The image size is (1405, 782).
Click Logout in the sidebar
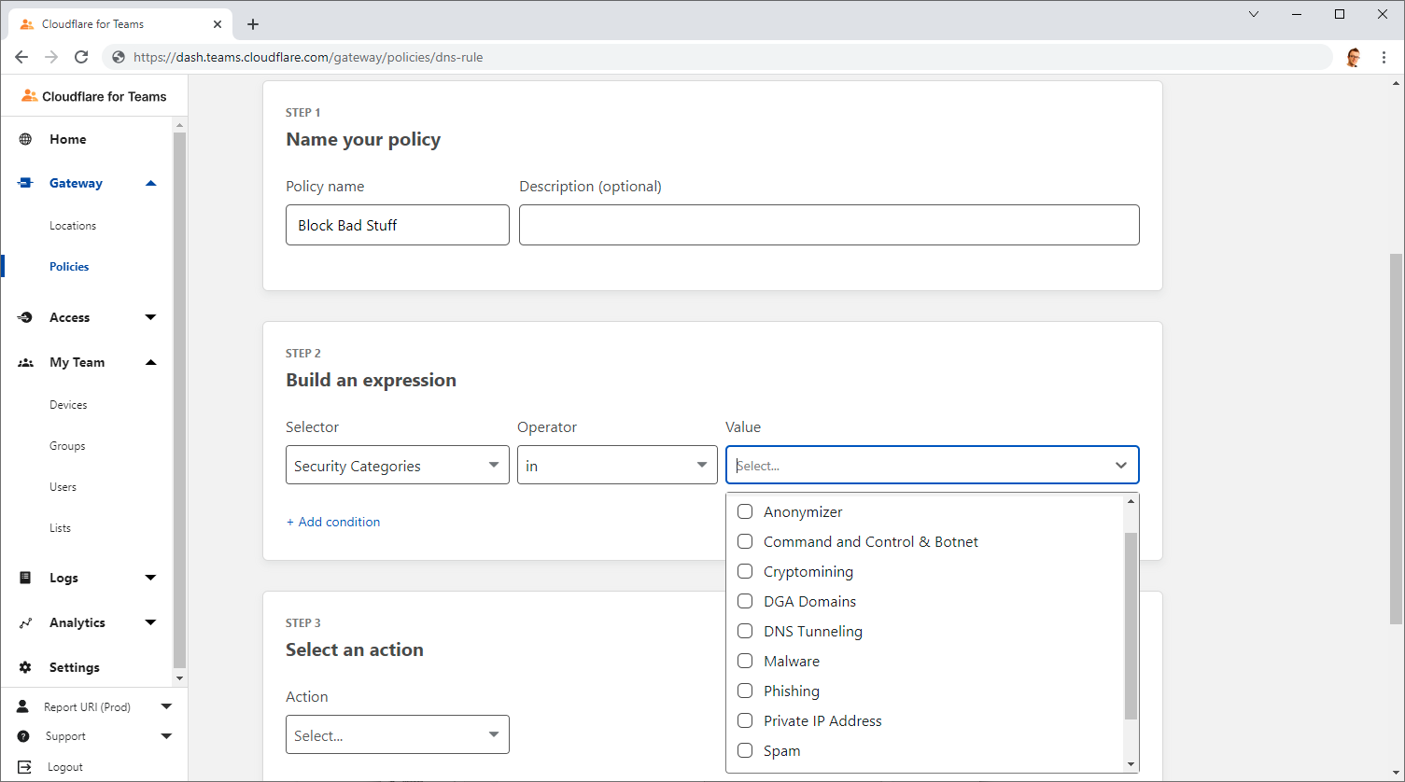(65, 767)
